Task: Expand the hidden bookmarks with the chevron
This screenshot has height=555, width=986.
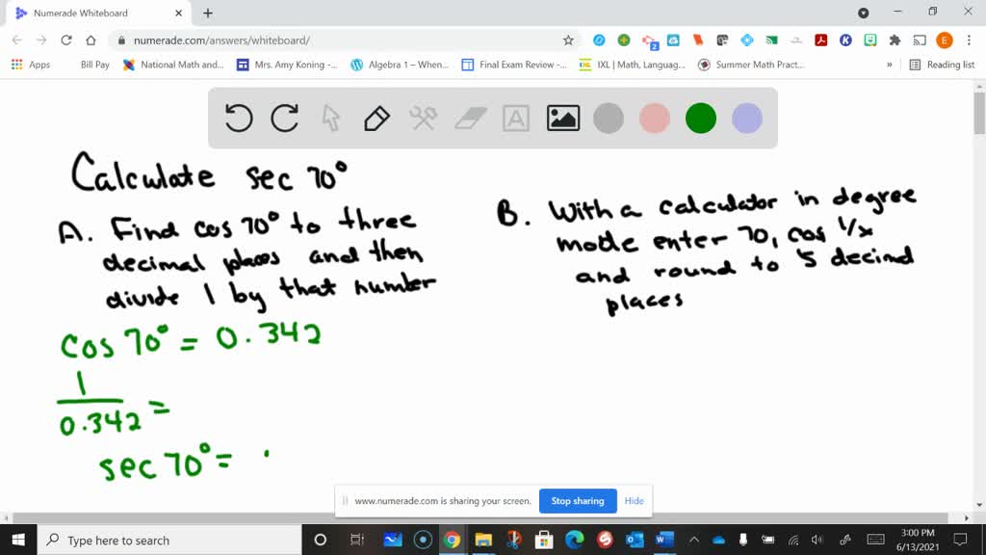Action: [889, 65]
